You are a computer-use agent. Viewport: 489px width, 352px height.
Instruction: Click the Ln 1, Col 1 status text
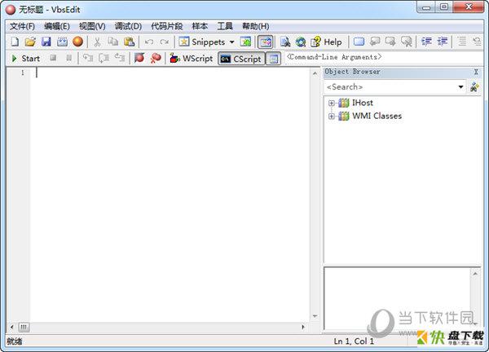click(x=354, y=341)
